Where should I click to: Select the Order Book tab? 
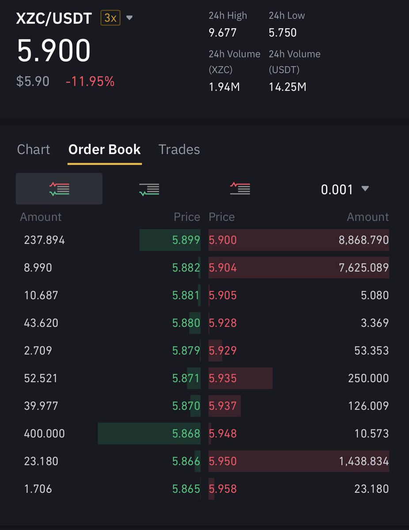point(105,149)
